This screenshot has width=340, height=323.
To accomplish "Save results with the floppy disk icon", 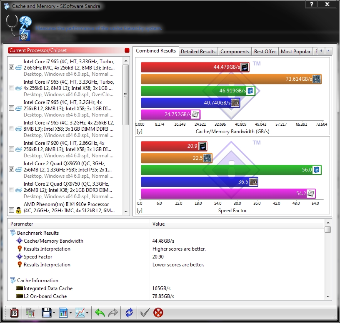I will click(46, 313).
